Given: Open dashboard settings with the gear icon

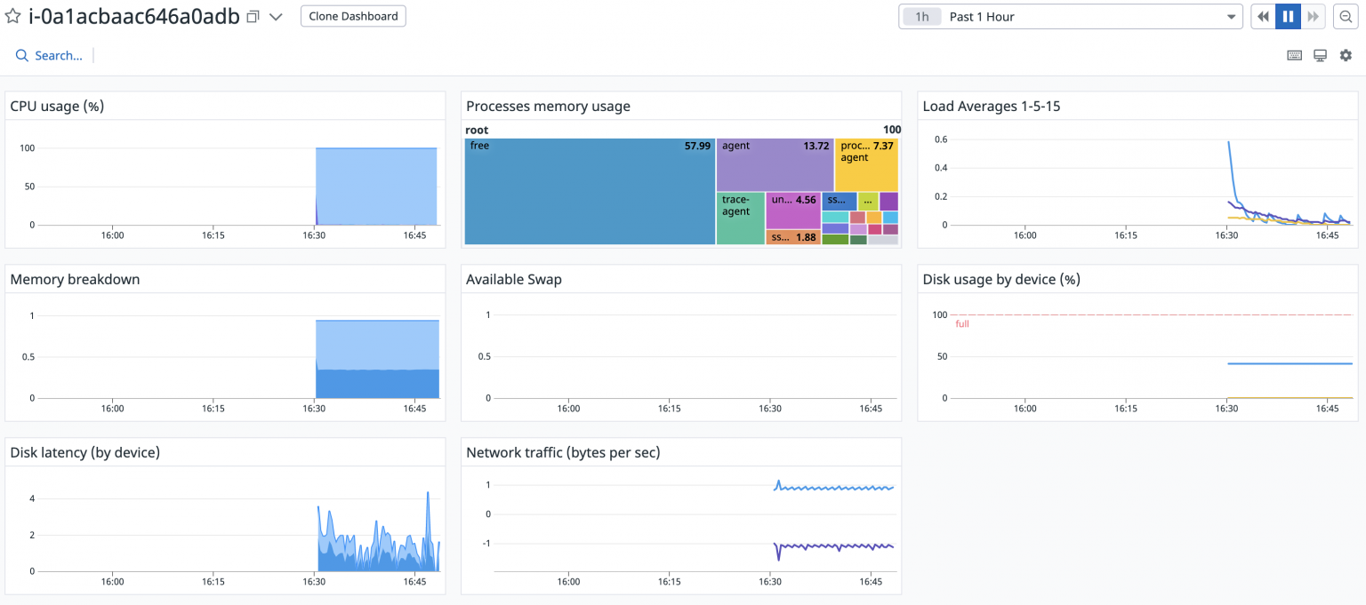Looking at the screenshot, I should [1346, 54].
